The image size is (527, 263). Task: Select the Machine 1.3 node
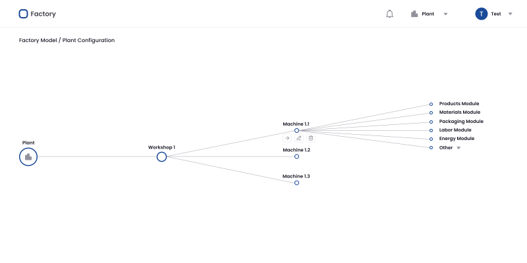(296, 183)
